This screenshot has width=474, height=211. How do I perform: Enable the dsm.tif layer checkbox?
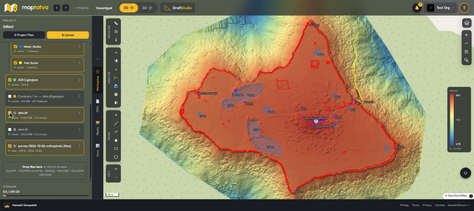click(10, 129)
